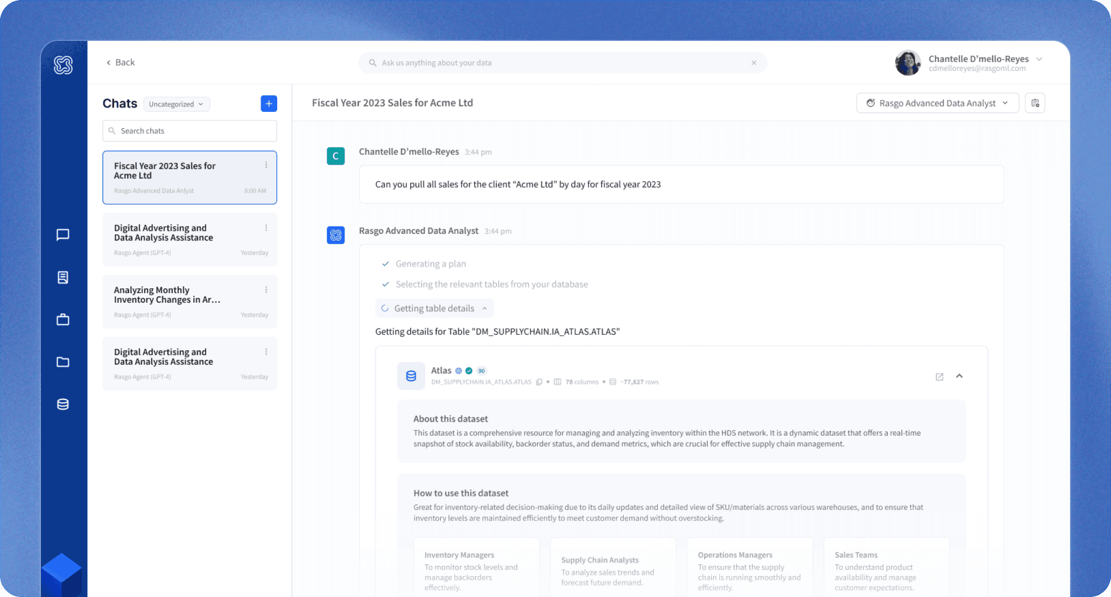Click Chantelle's profile photo in the header
Screen dimensions: 1111x597
(x=908, y=63)
